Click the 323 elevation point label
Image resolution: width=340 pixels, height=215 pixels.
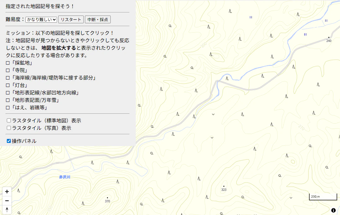click(x=224, y=190)
